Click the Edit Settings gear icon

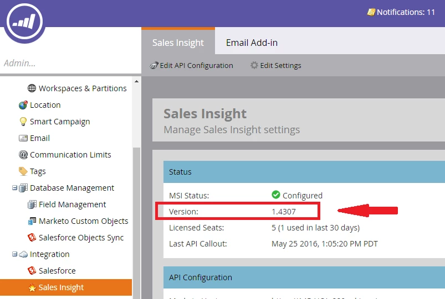(x=254, y=65)
